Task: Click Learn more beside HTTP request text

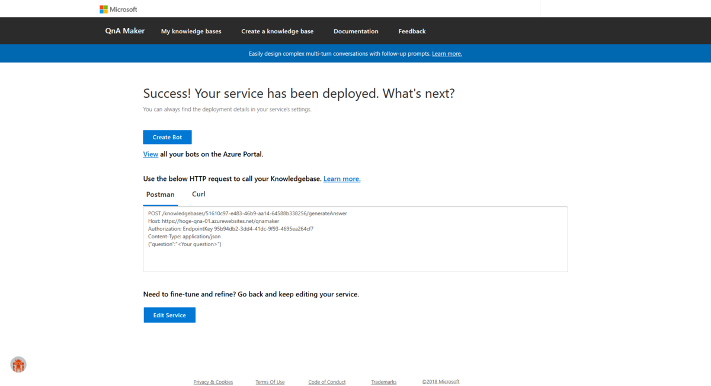Action: coord(342,178)
